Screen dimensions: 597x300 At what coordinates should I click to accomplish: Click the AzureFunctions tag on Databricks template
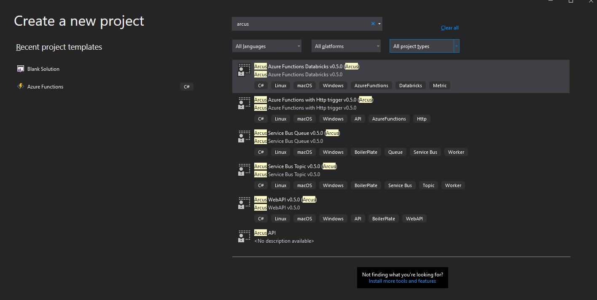(371, 86)
